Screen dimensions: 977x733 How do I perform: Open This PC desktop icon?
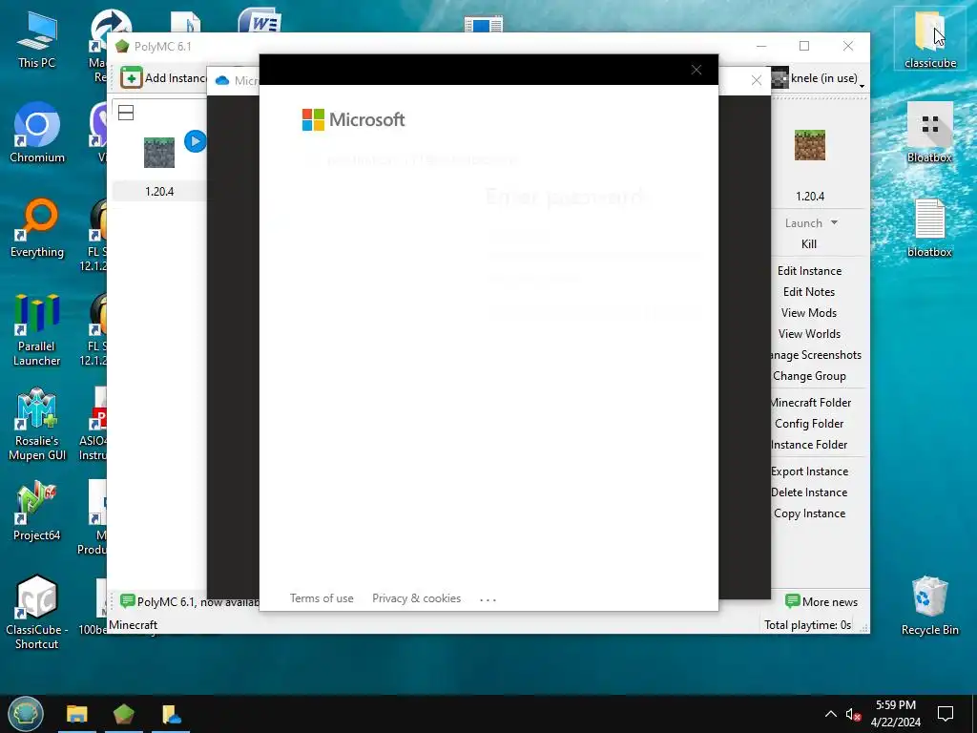pos(37,40)
